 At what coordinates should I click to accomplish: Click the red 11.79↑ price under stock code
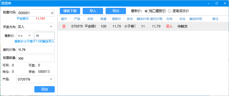[x=40, y=18]
